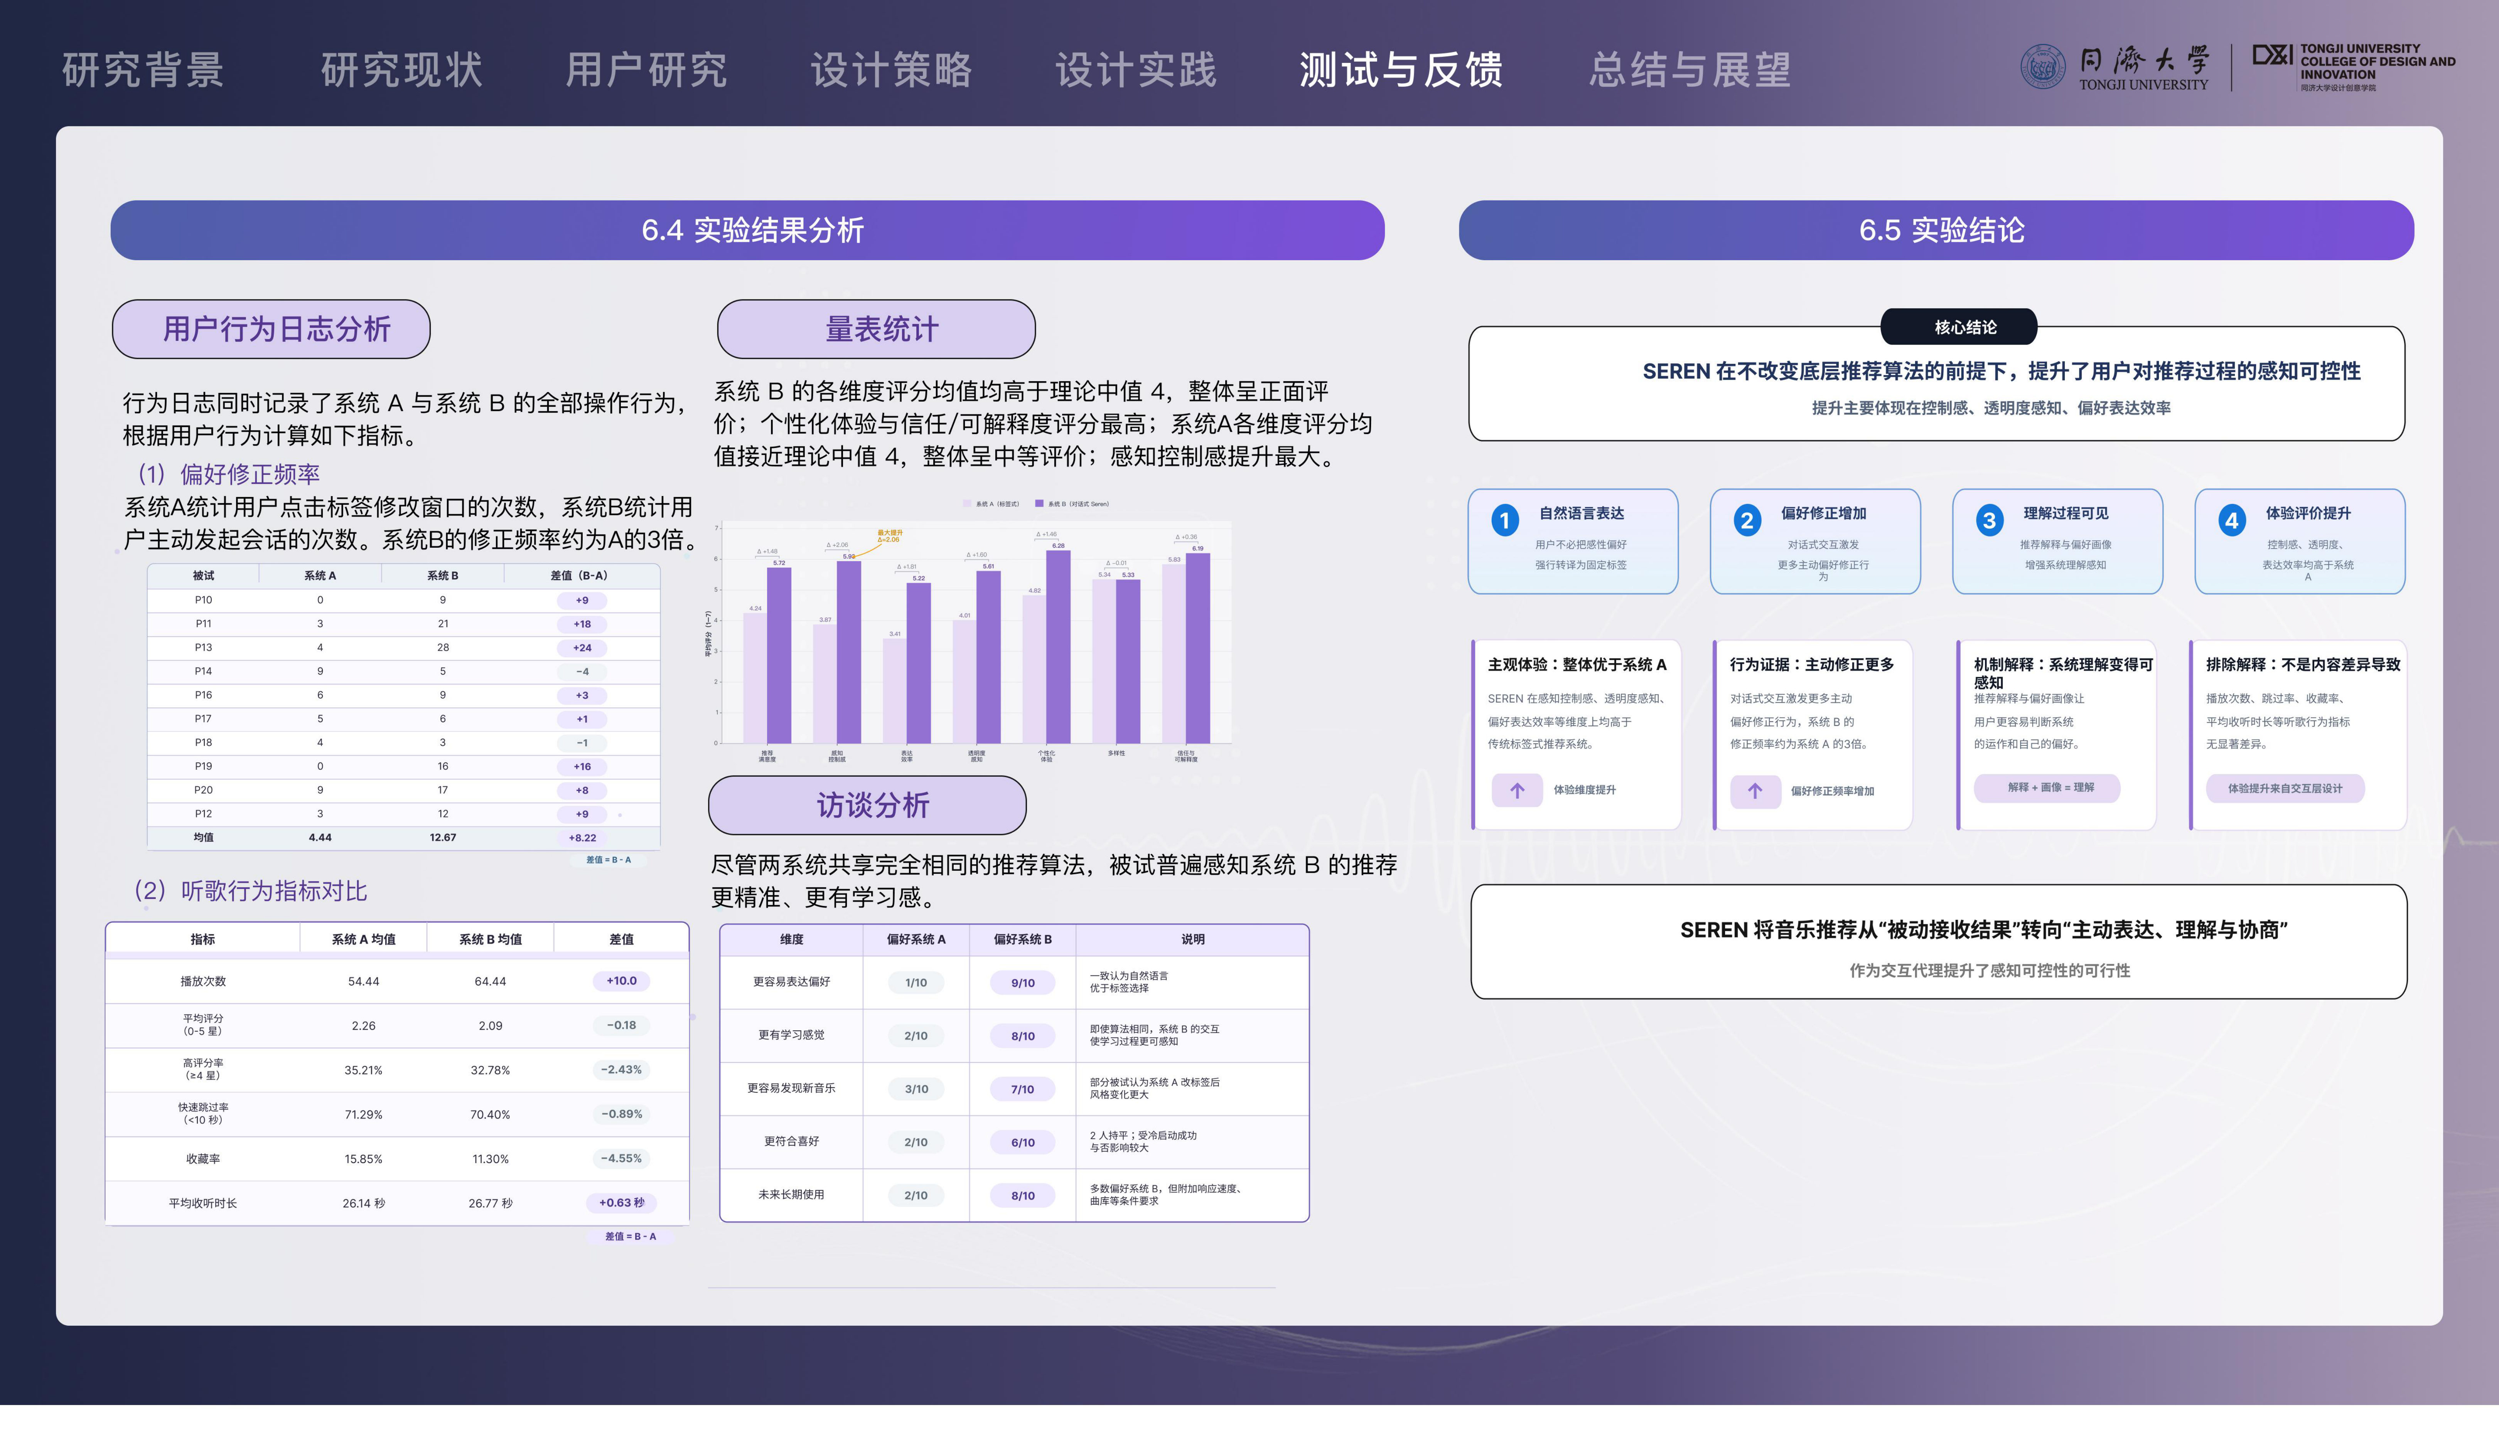Select the 设计策略 navigation tab
This screenshot has width=2499, height=1434.
[892, 70]
